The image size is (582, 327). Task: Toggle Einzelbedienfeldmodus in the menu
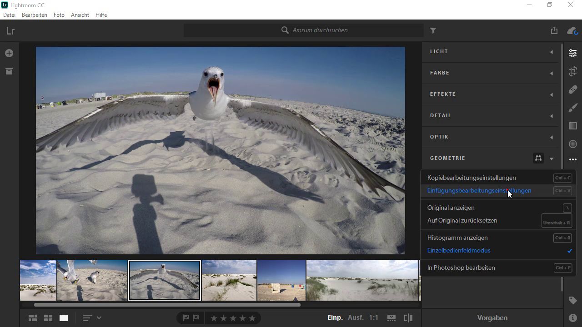pyautogui.click(x=498, y=251)
